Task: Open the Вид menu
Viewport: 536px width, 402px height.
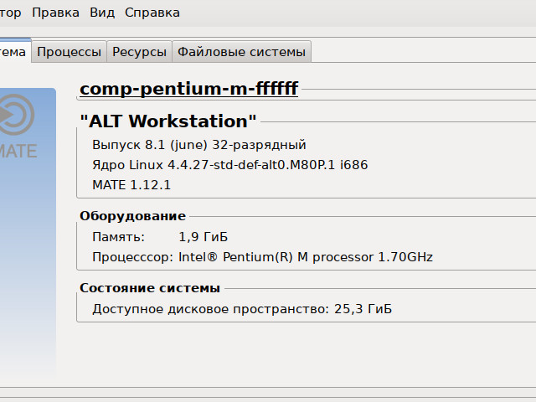Action: point(102,13)
